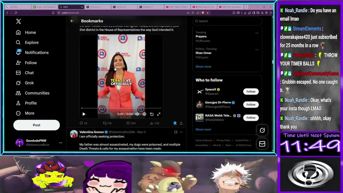Follow Georges St-Pierre

tap(251, 105)
